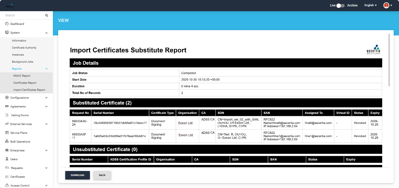The image size is (399, 188).
Task: Click the Download button
Action: coord(78,175)
